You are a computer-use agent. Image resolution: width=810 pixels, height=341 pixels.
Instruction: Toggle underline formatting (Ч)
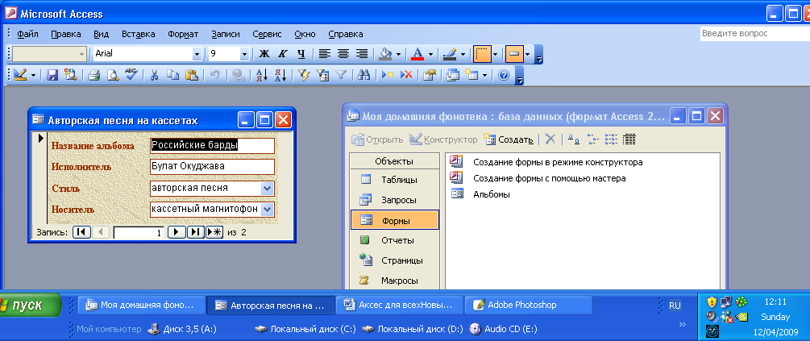(x=301, y=54)
